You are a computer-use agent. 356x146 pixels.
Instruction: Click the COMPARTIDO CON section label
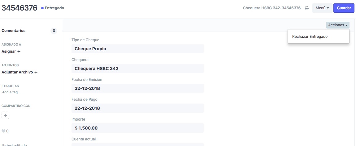tap(16, 106)
